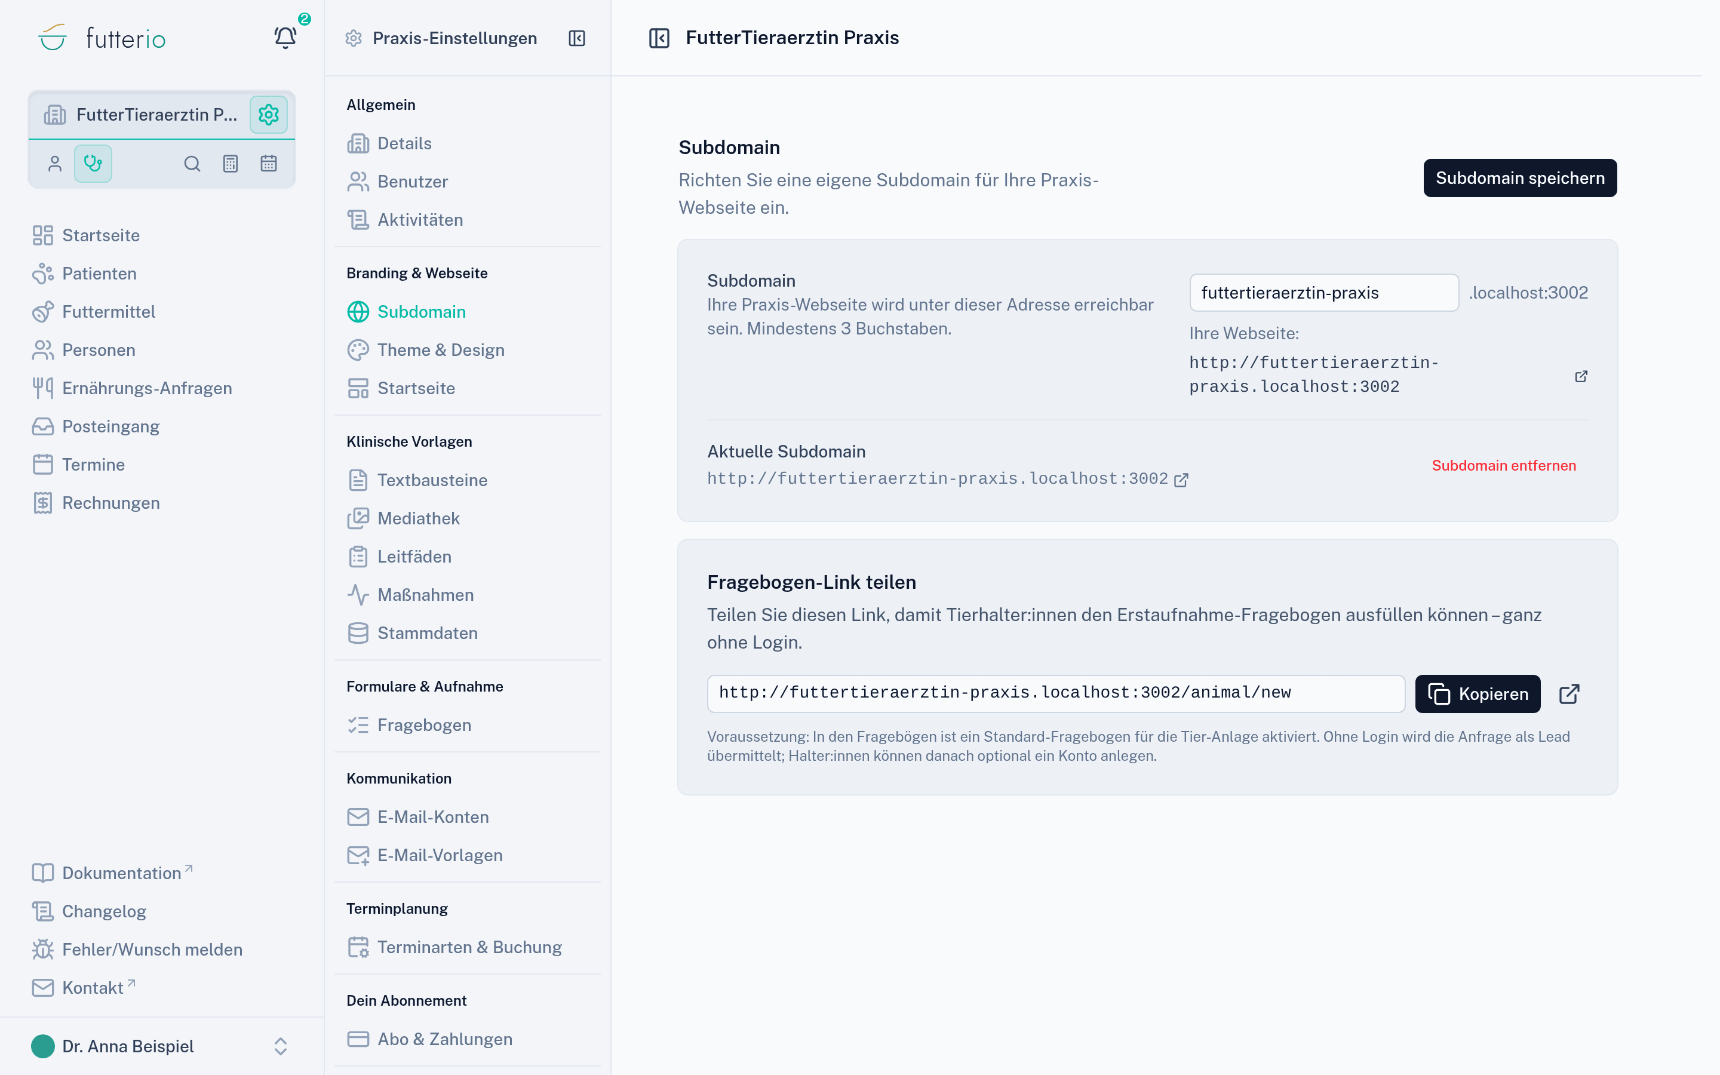Open Futtermittel page
The height and width of the screenshot is (1075, 1720).
[x=93, y=312]
